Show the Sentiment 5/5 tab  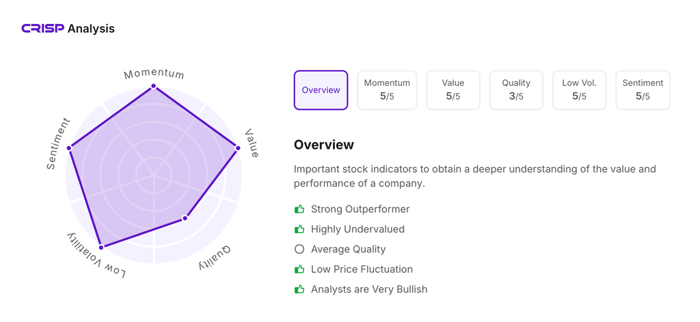[x=643, y=90]
